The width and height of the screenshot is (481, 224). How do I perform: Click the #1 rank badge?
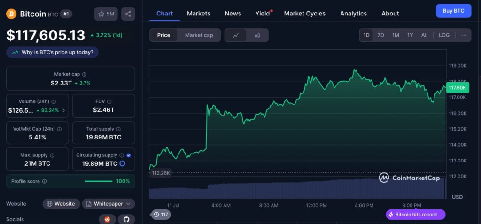click(x=66, y=14)
